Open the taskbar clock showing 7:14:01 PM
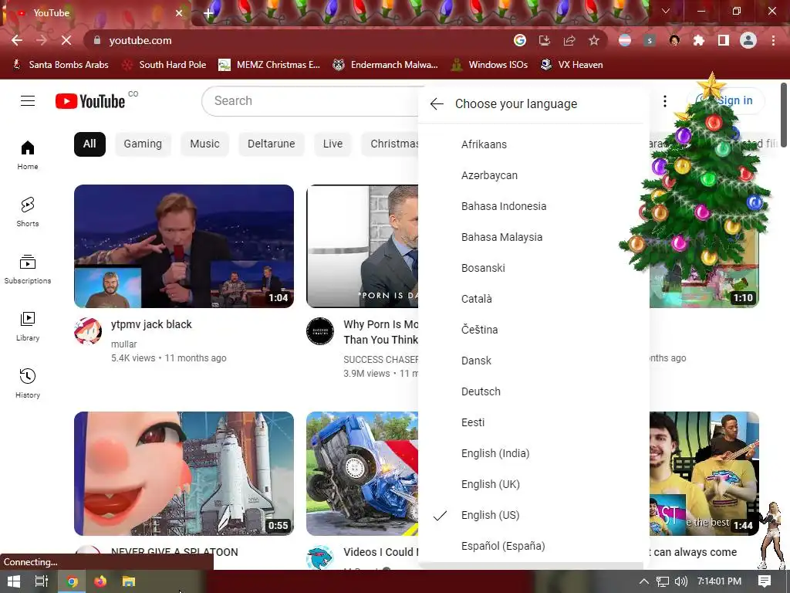The width and height of the screenshot is (790, 593). tap(719, 581)
